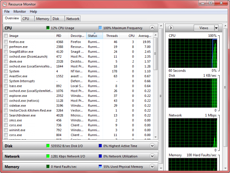Viewport: 230px width, 173px height.
Task: Click the main pane scroll-down arrow
Action: click(x=161, y=168)
